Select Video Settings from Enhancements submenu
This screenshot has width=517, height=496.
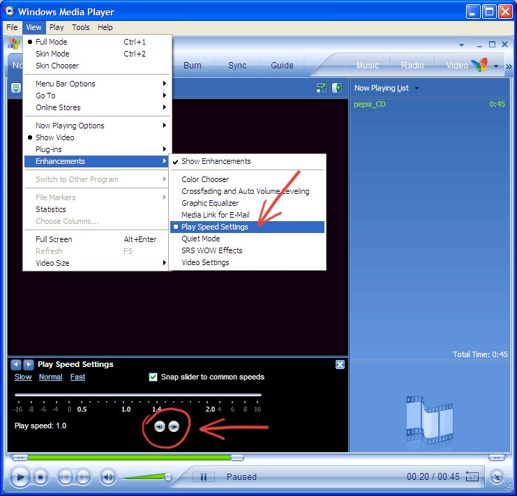pyautogui.click(x=247, y=262)
